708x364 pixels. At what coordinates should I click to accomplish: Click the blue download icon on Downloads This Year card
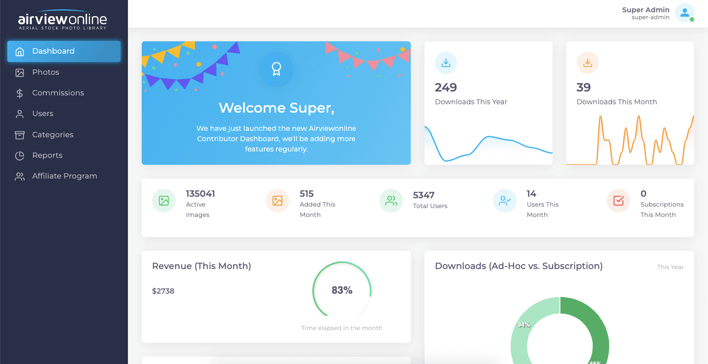[445, 62]
